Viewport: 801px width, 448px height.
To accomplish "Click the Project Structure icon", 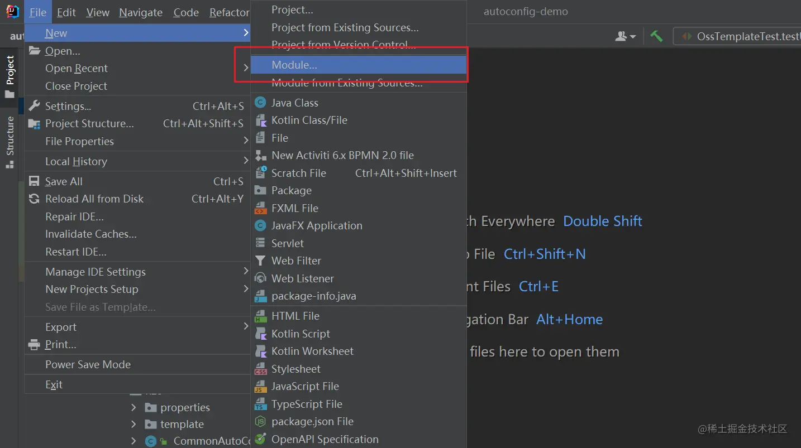I will coord(35,123).
